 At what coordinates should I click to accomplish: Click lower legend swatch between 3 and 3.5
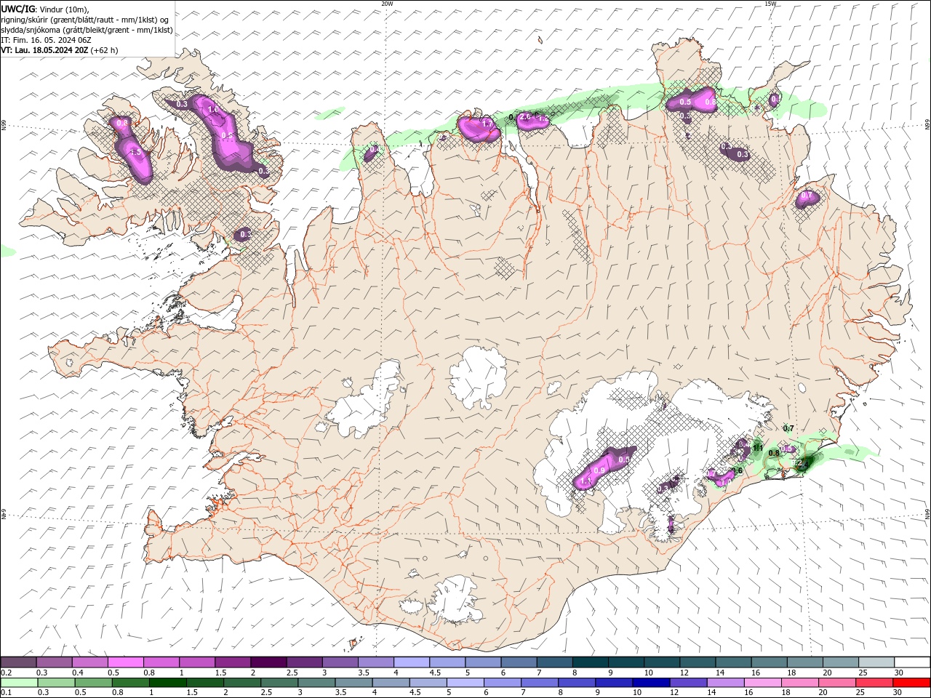click(316, 683)
